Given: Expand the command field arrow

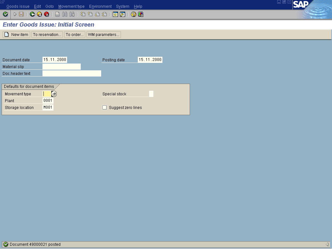Looking at the screenshot, I should point(15,14).
